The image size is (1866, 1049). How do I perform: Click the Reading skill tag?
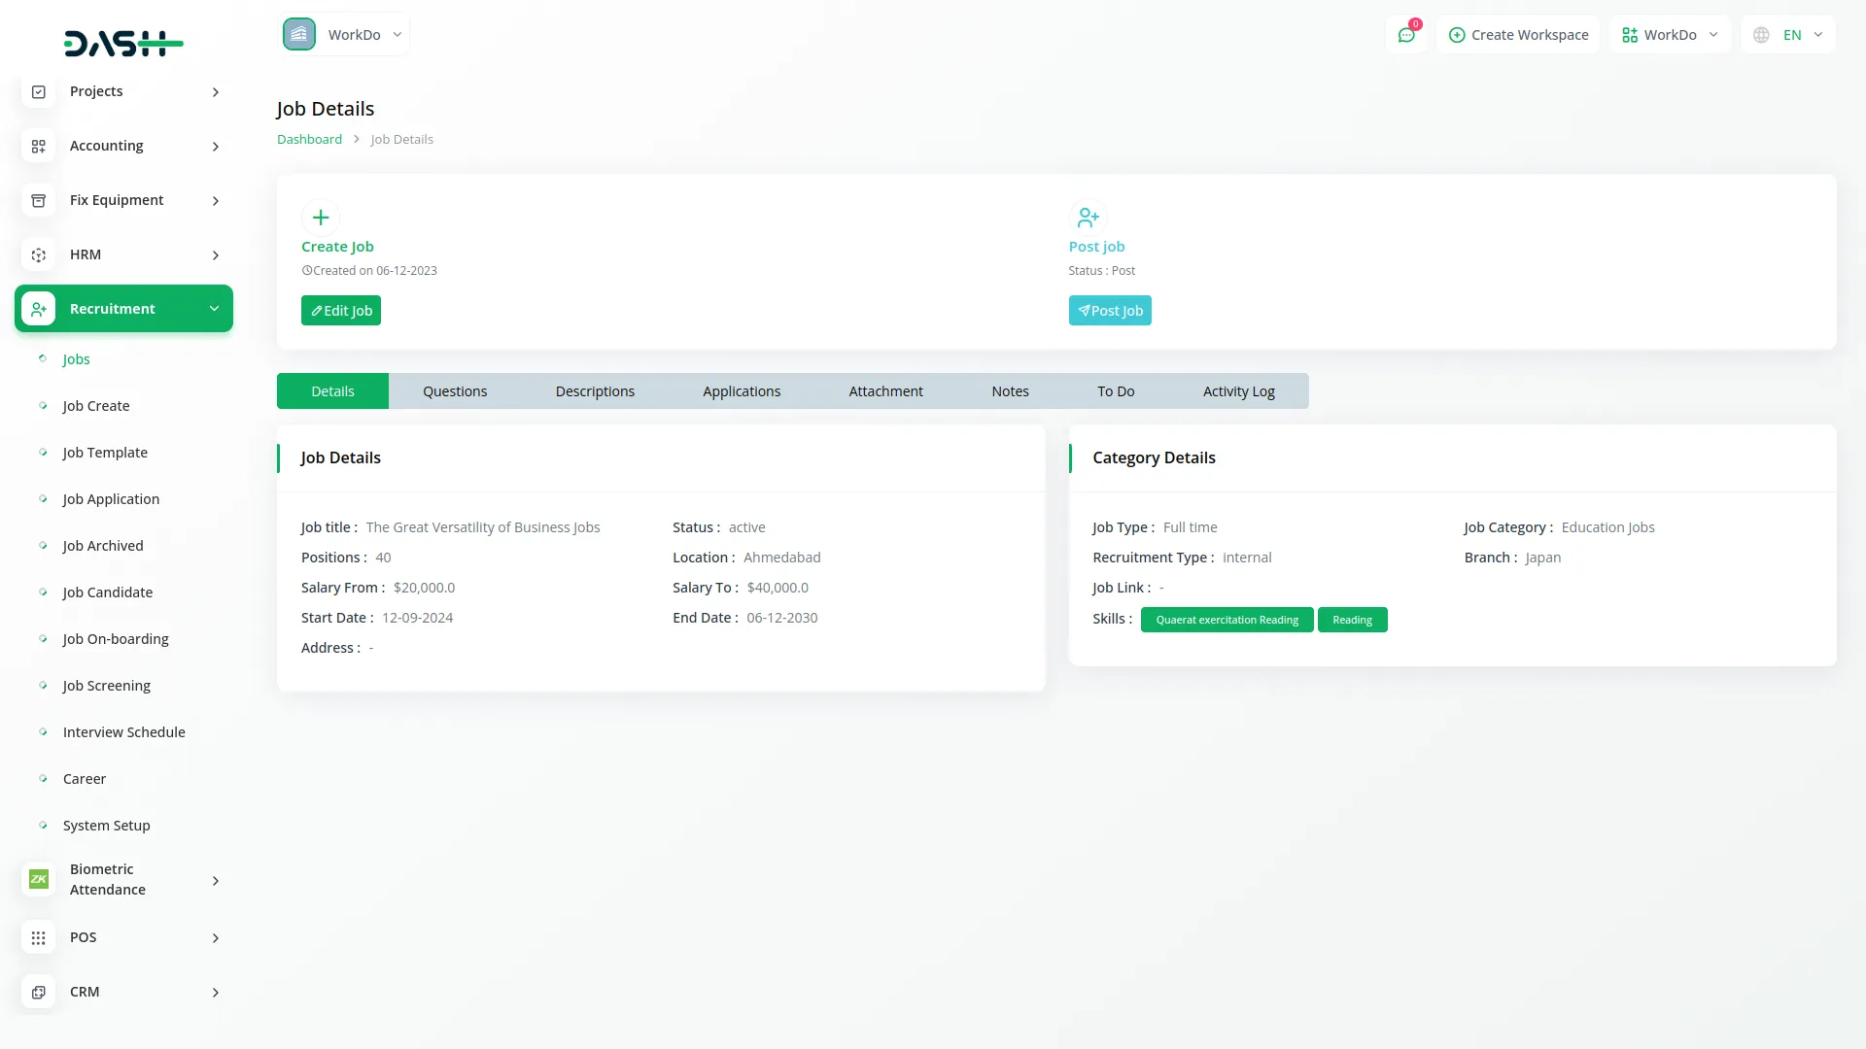pos(1353,620)
